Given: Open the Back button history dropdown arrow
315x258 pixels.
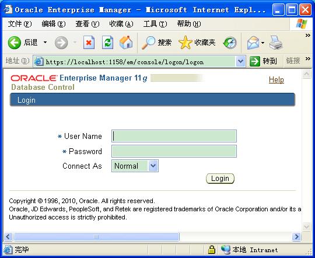Looking at the screenshot, I should pyautogui.click(x=45, y=42).
